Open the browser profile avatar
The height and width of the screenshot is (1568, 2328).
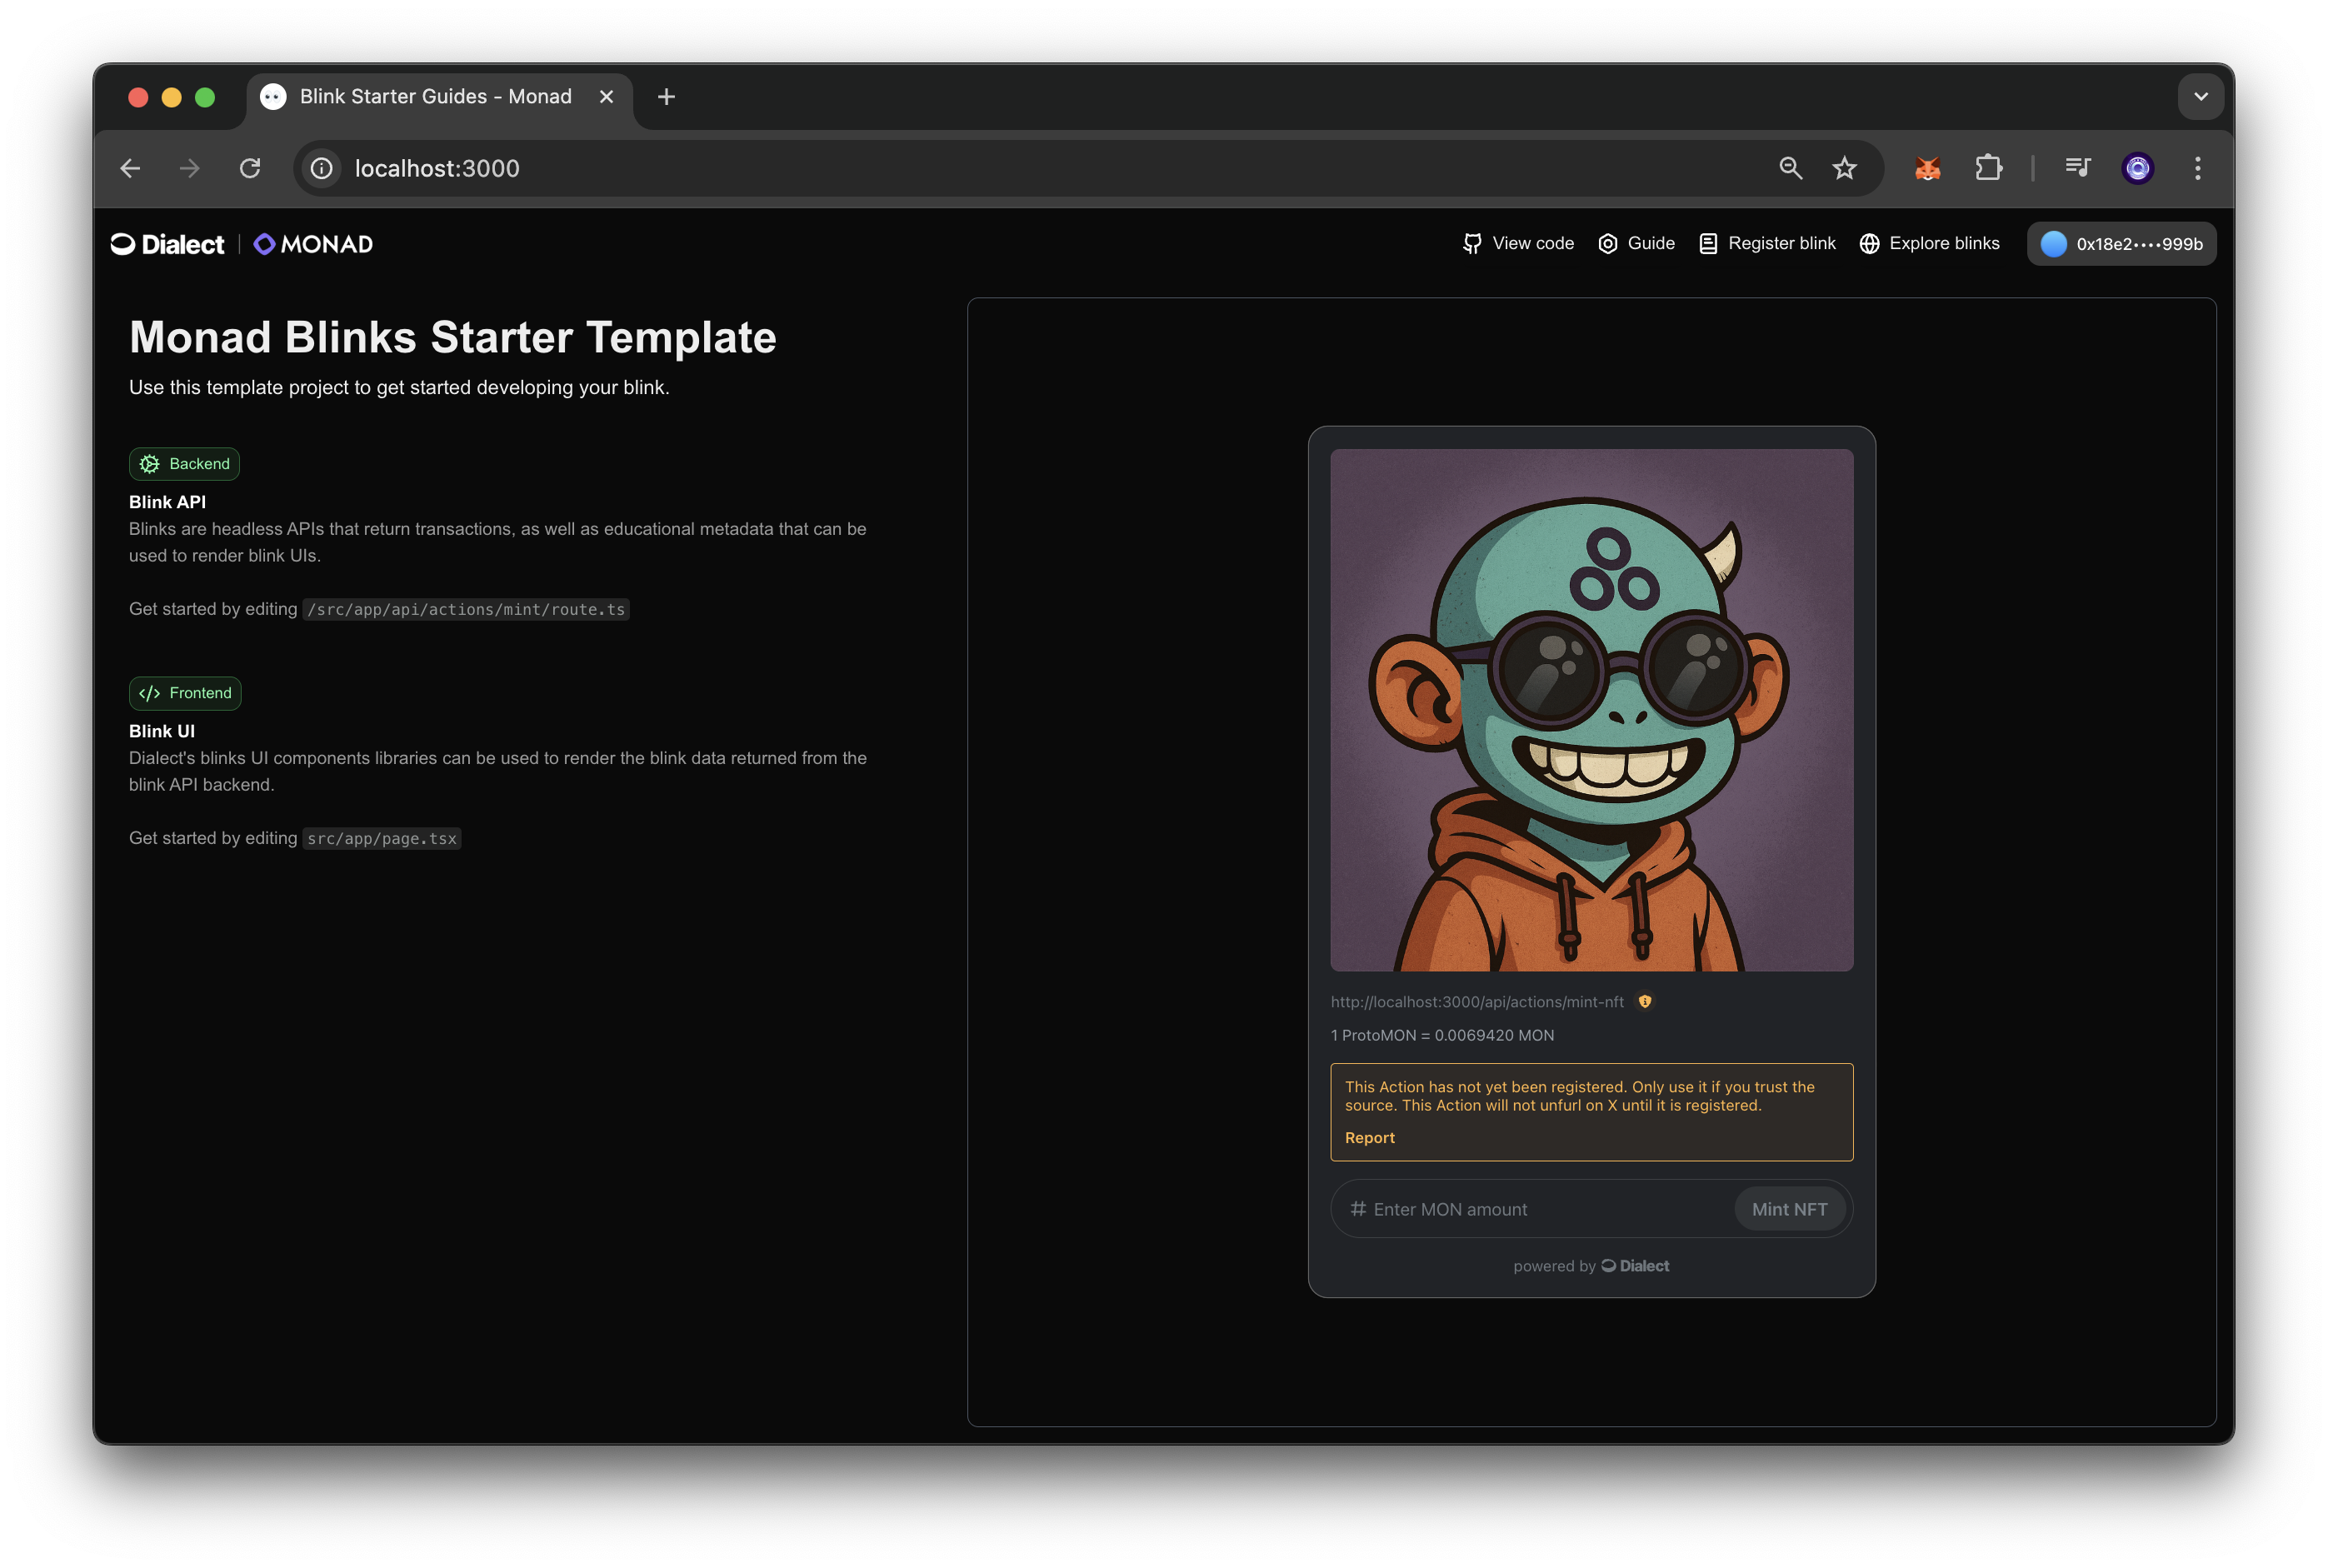[x=2137, y=168]
